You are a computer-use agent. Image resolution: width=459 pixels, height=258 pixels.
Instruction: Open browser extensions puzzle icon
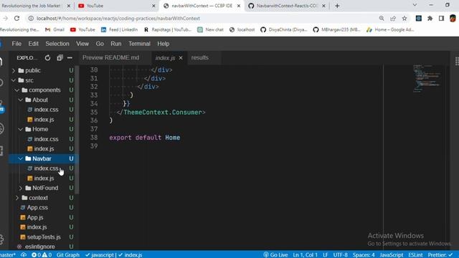point(430,18)
